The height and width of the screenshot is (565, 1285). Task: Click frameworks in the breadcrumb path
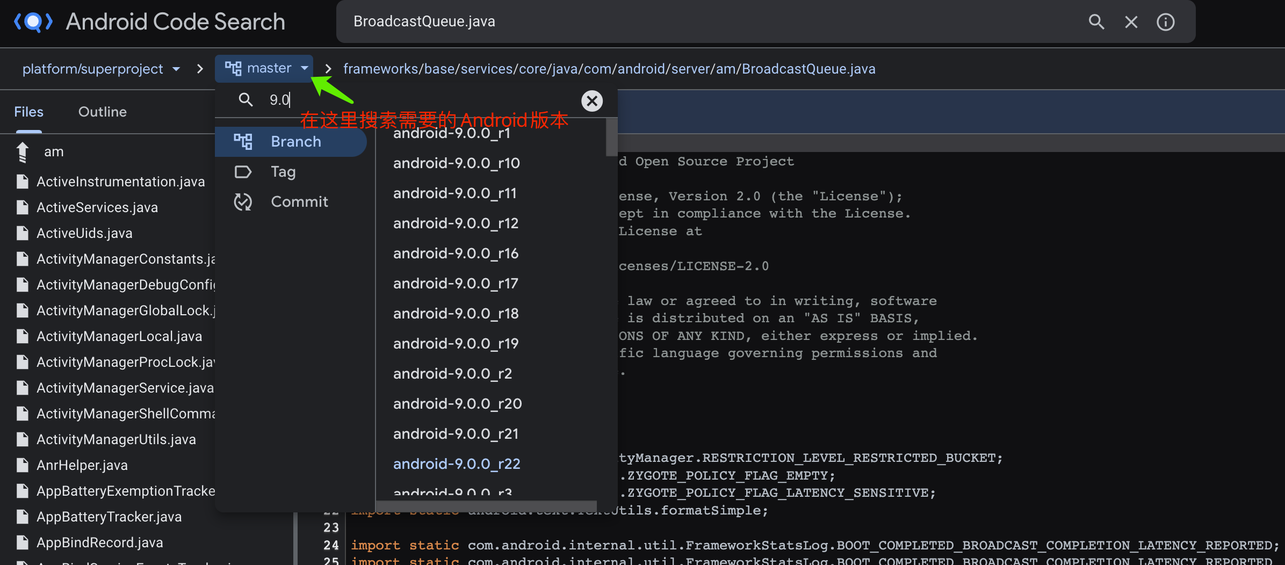[381, 69]
